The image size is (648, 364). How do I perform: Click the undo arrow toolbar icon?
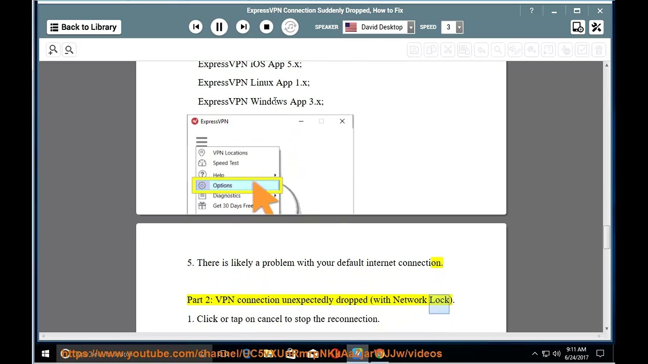481,50
